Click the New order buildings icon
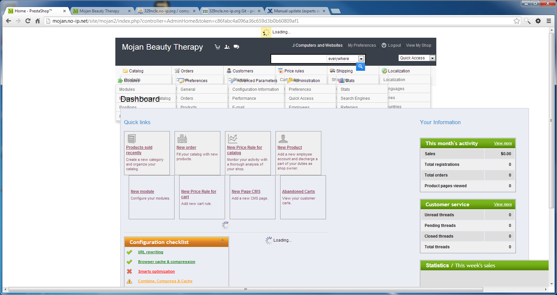 point(182,138)
